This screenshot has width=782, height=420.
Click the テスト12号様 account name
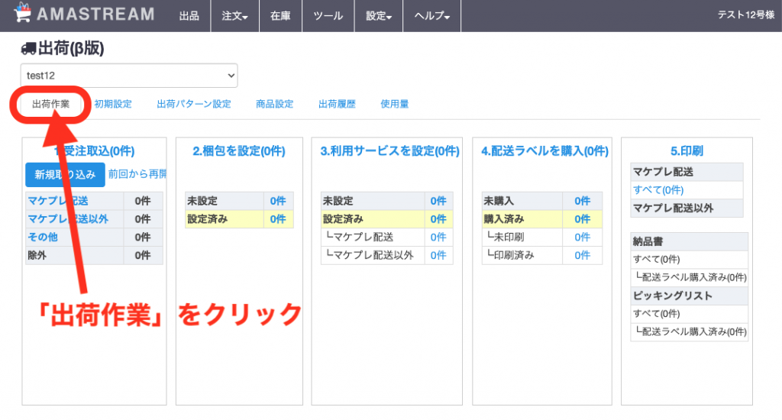tap(745, 15)
